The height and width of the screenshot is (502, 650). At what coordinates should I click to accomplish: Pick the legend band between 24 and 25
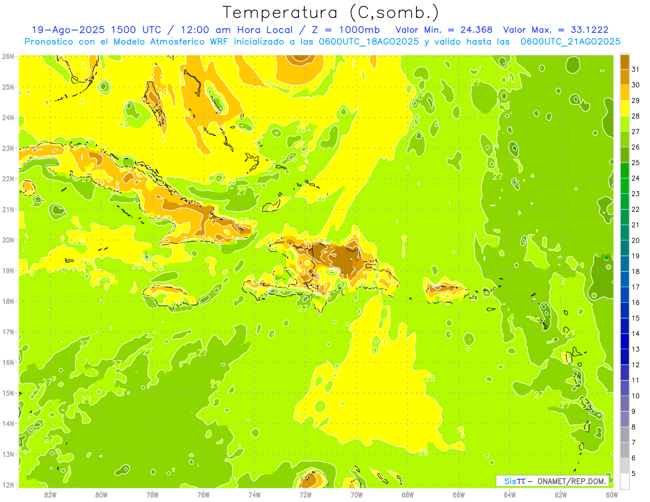point(625,171)
